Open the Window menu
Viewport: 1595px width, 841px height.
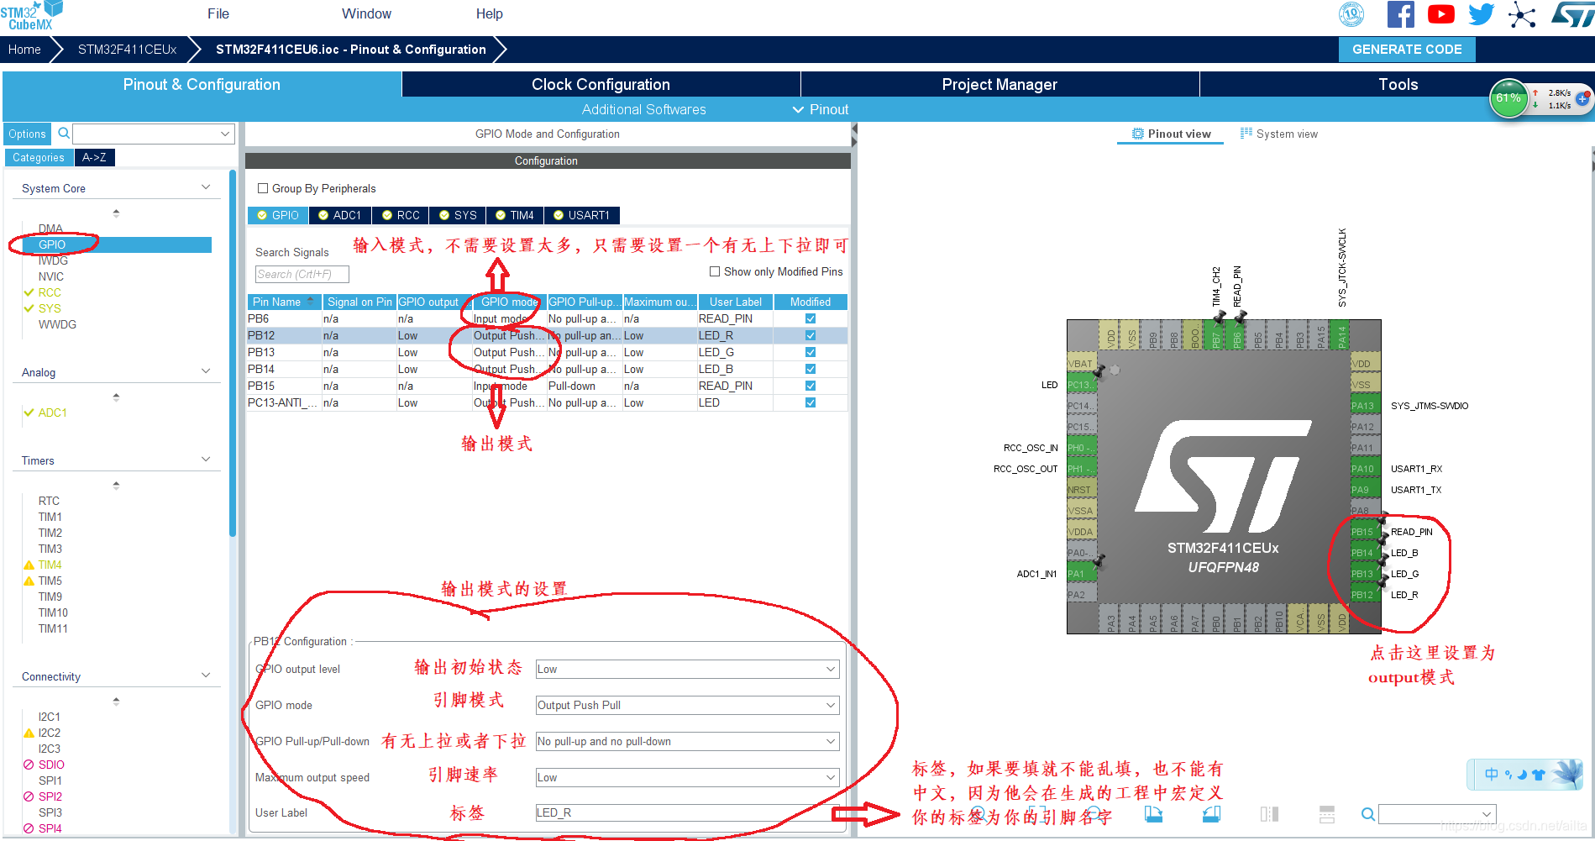[x=366, y=13]
